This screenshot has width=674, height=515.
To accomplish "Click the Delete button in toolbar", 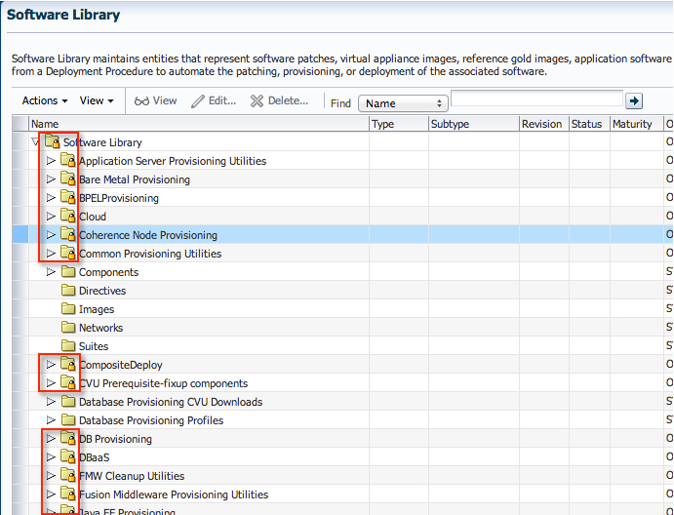I will click(280, 100).
